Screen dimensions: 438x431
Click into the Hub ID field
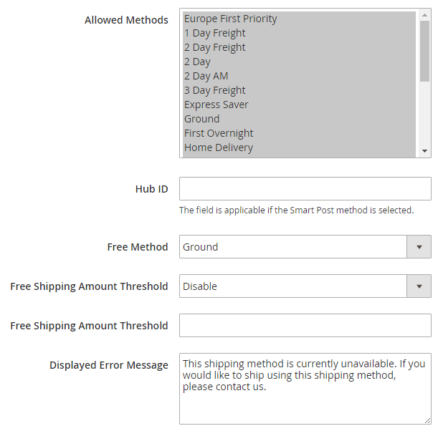click(x=305, y=189)
